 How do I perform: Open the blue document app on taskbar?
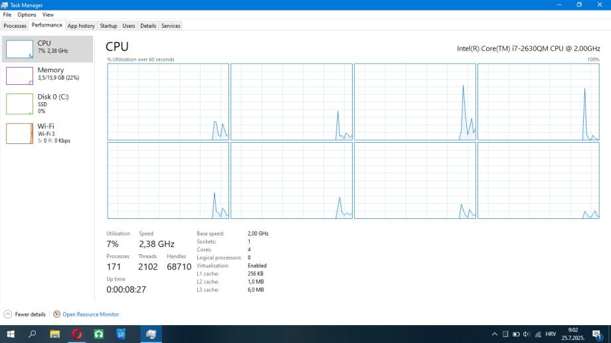point(121,334)
